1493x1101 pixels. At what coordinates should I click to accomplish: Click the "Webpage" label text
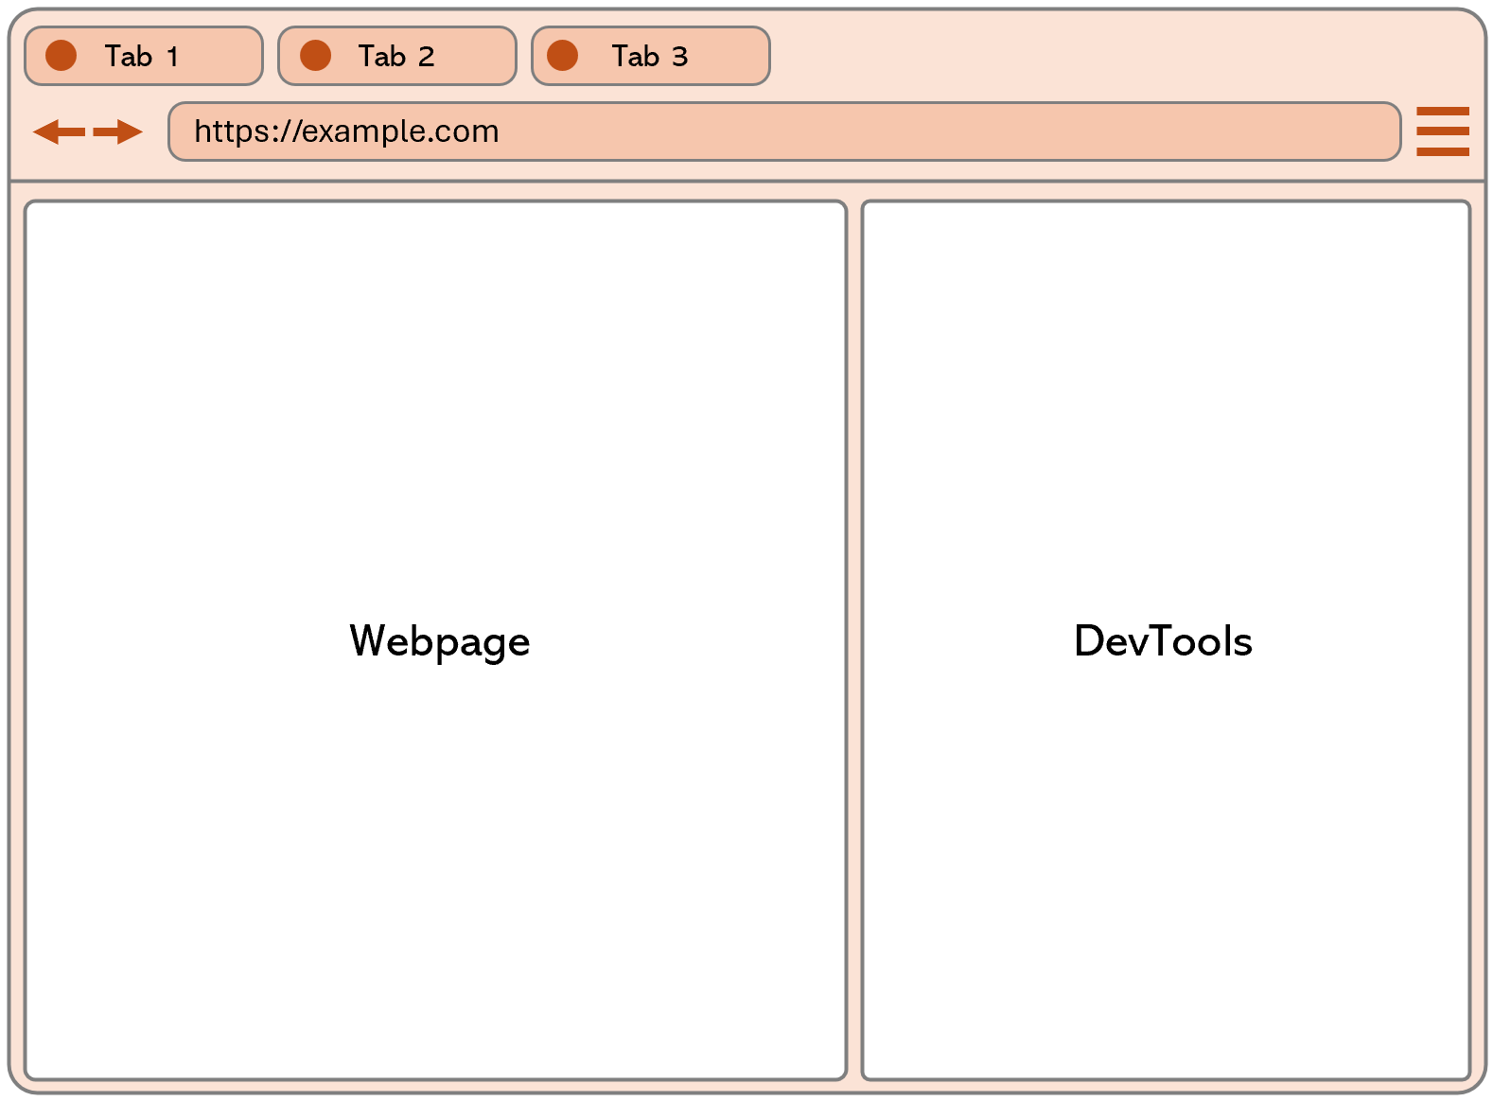click(x=440, y=643)
